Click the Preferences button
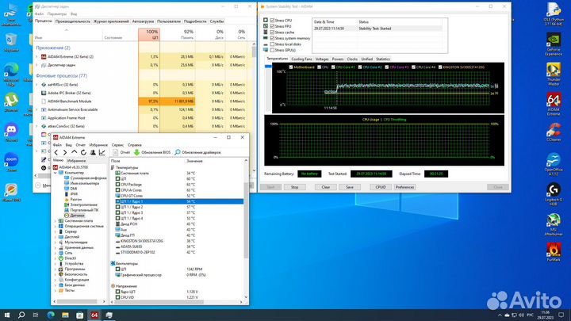Viewport: 571px width, 321px height. [x=404, y=187]
